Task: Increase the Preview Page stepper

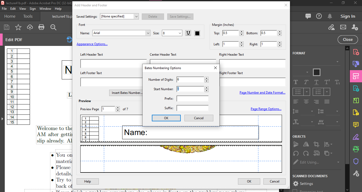Action: click(x=118, y=108)
